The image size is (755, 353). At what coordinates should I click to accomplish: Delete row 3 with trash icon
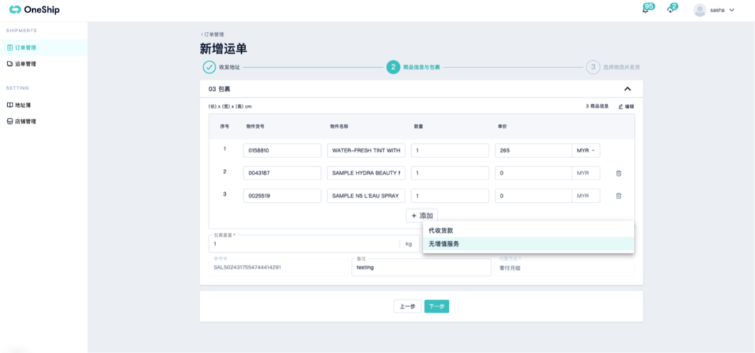[619, 196]
